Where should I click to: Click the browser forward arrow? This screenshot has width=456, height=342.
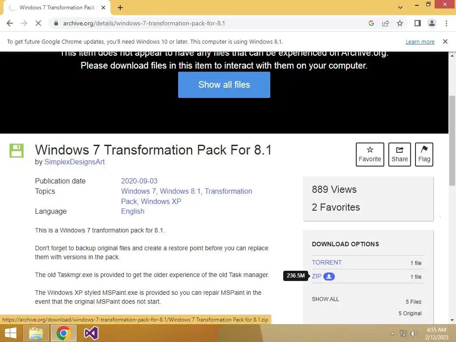(x=24, y=23)
